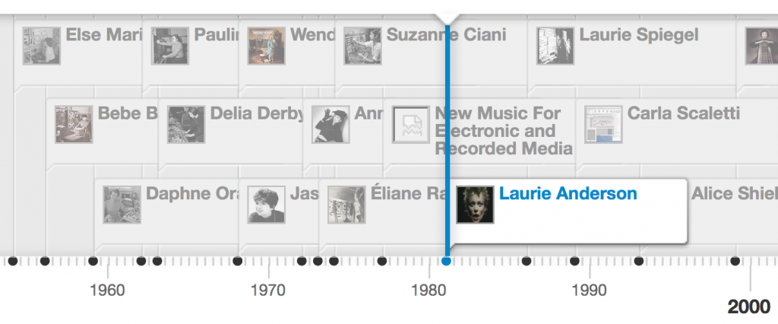Viewport: 778px width, 324px height.
Task: Open the Laurie Anderson event title
Action: pyautogui.click(x=568, y=194)
